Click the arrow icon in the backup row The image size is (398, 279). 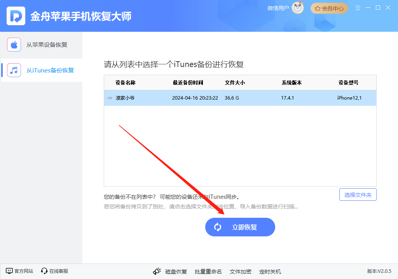point(110,98)
